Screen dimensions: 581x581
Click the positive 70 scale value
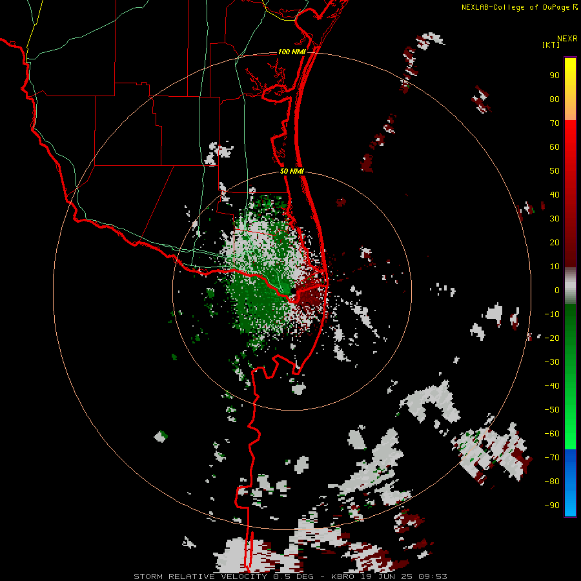(555, 123)
